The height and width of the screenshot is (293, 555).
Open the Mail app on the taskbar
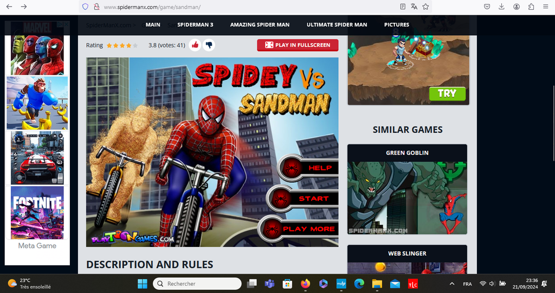click(395, 283)
